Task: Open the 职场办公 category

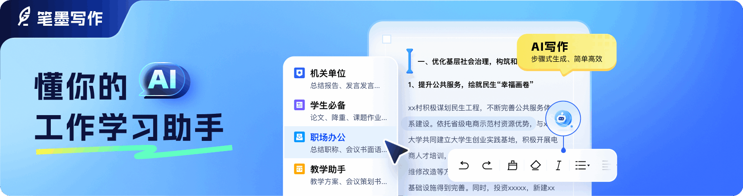Action: pos(340,143)
